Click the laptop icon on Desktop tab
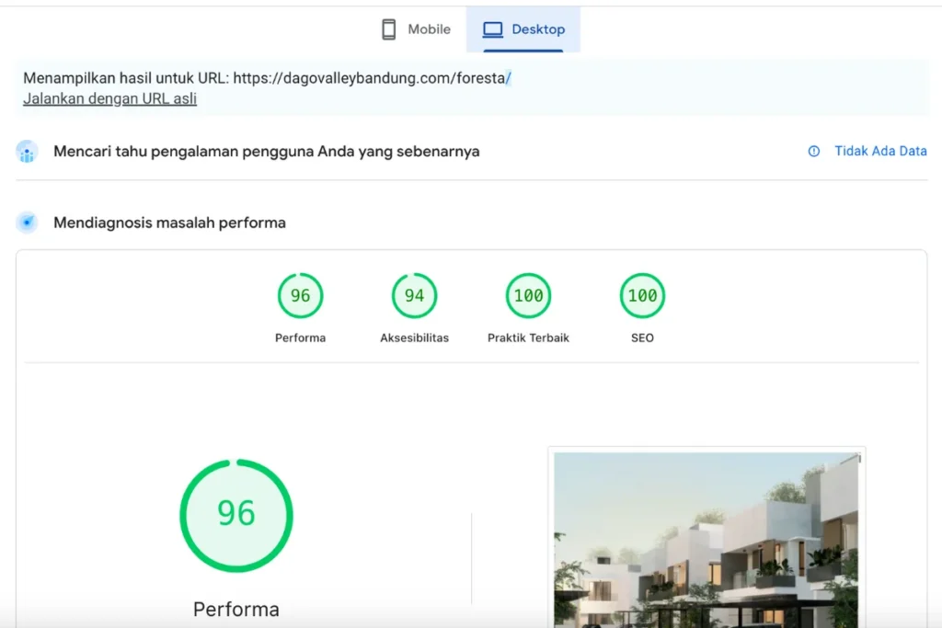Viewport: 942px width, 628px height. 493,29
